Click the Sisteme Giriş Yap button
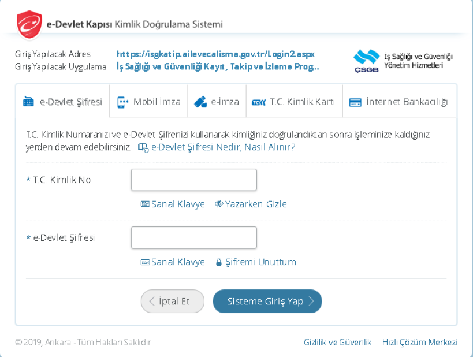This screenshot has height=357, width=473. click(x=267, y=301)
